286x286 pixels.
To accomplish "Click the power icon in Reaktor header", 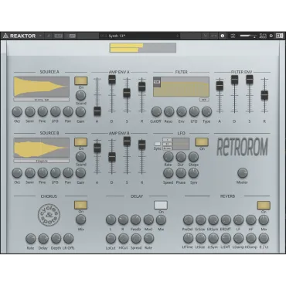I will pyautogui.click(x=271, y=36).
